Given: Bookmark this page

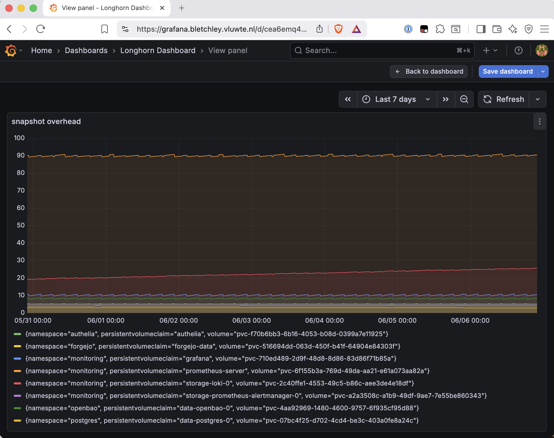Looking at the screenshot, I should pyautogui.click(x=105, y=29).
